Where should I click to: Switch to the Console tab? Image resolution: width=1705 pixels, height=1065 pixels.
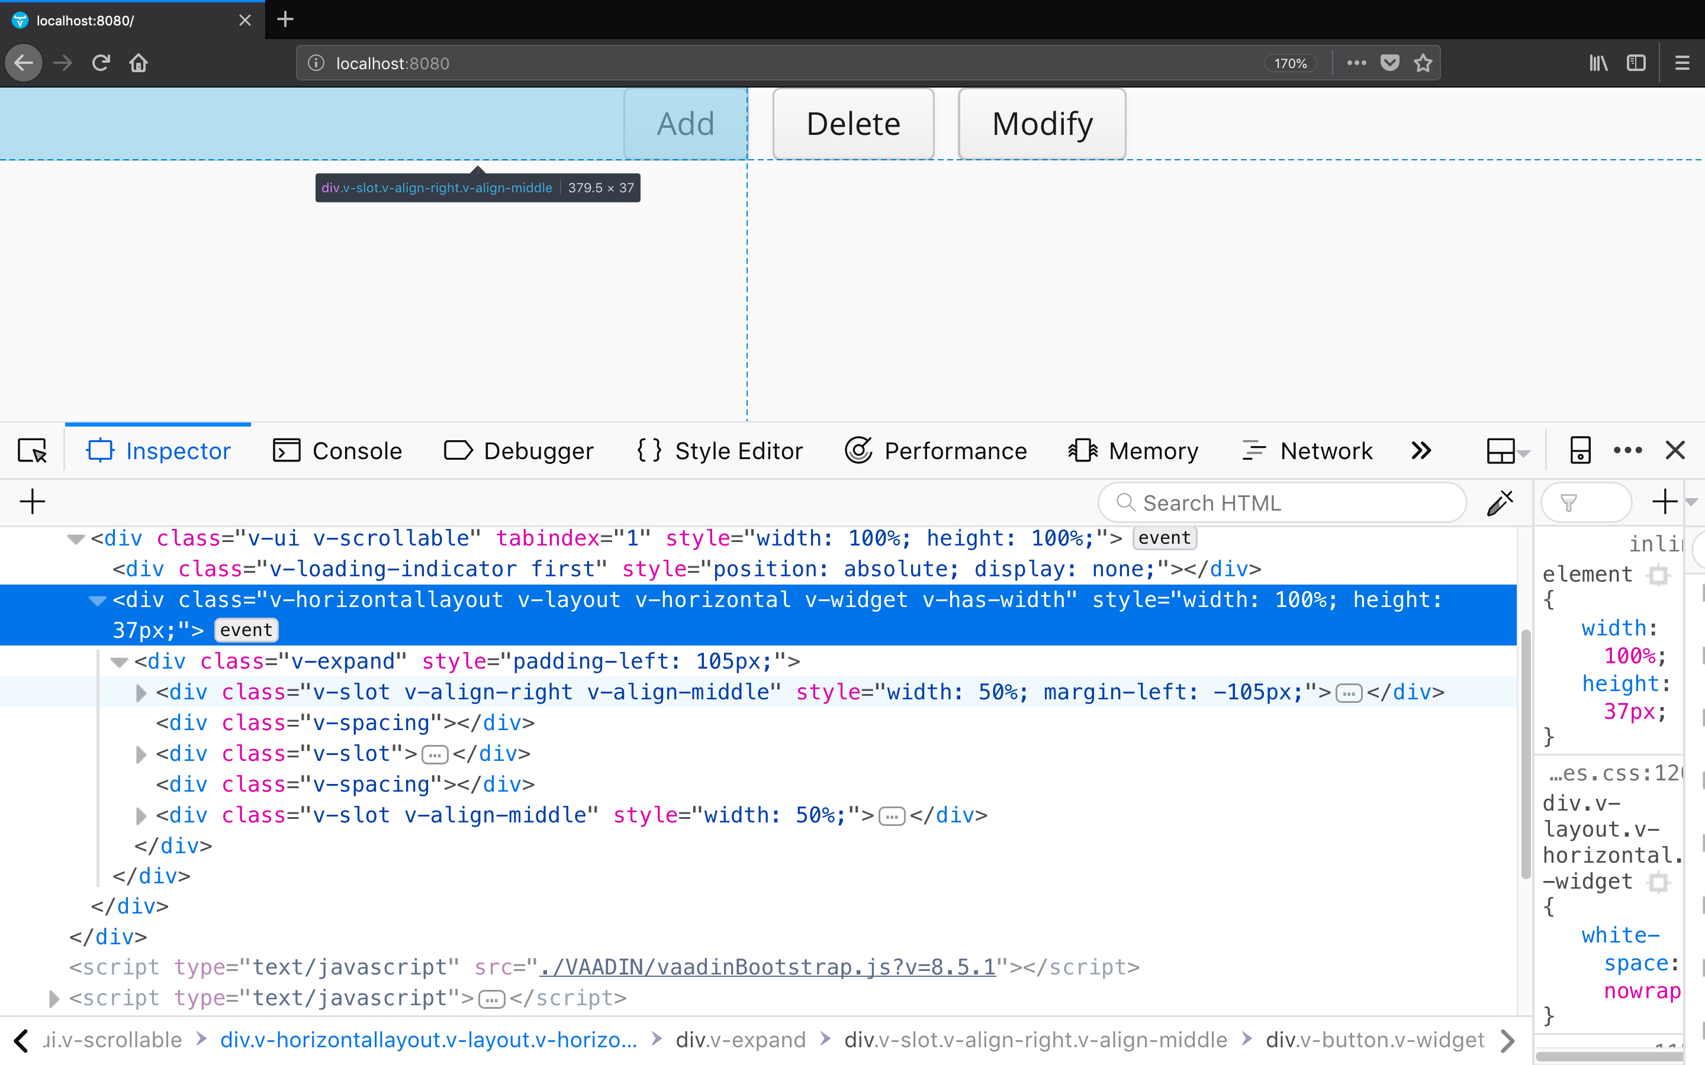pos(337,451)
